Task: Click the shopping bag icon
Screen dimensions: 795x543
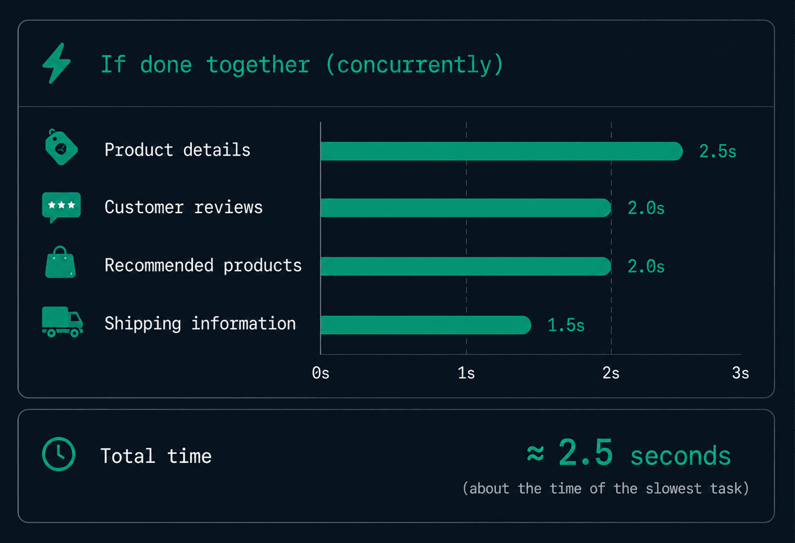Action: (x=60, y=262)
